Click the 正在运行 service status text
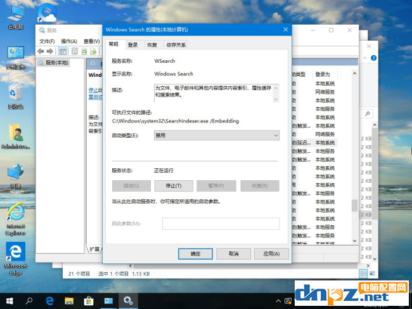Screen dimensions: 412x309 point(164,171)
